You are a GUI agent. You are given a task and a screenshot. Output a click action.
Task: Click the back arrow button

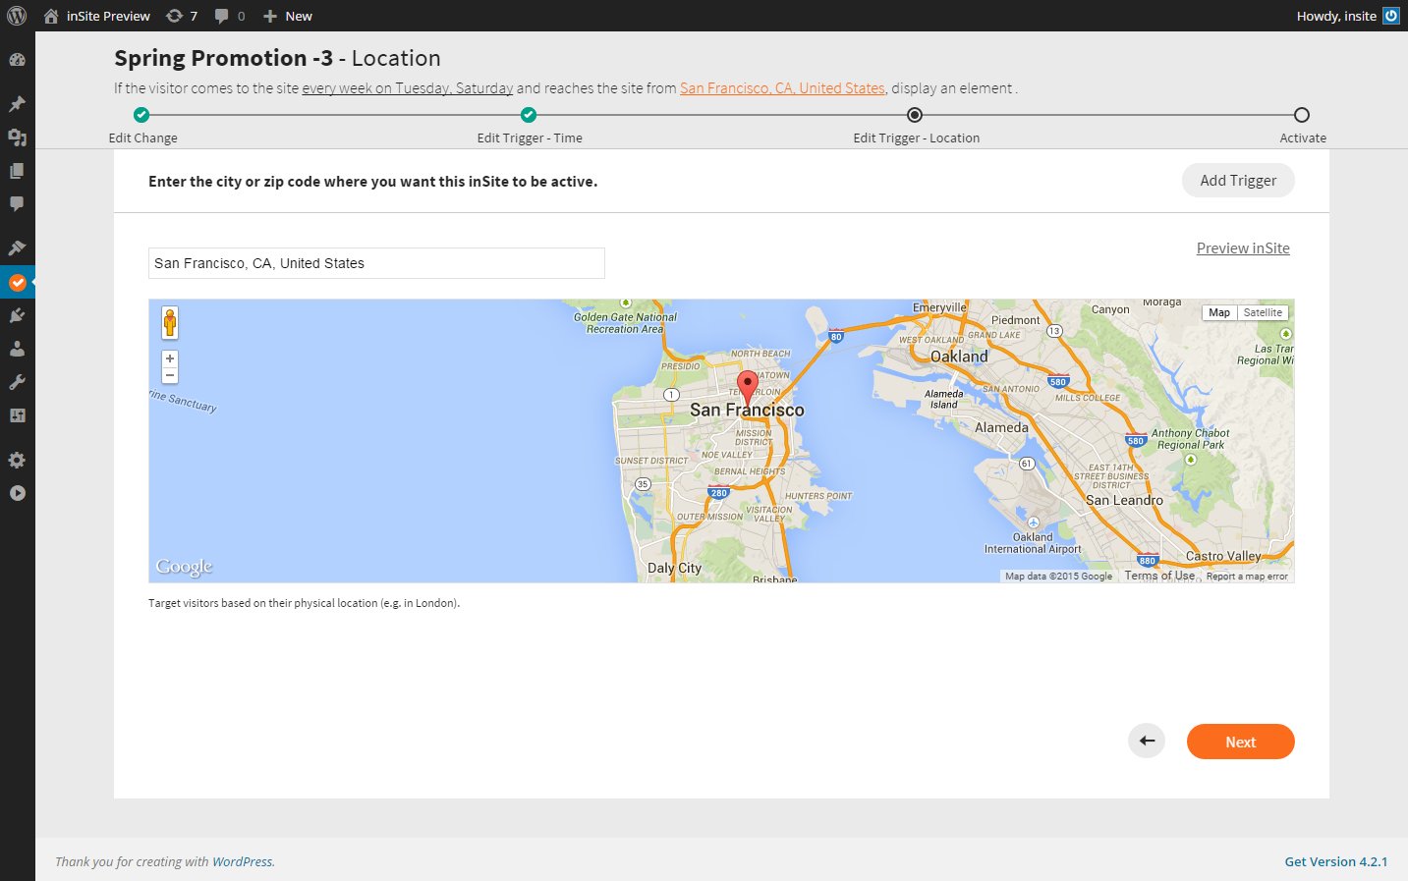[x=1146, y=741]
